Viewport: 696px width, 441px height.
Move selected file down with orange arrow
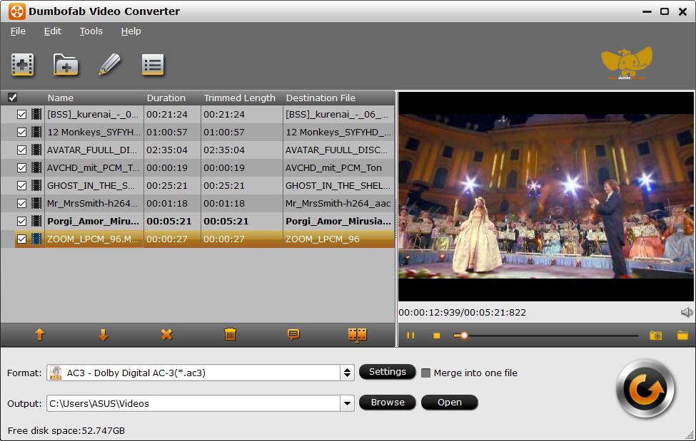click(104, 335)
